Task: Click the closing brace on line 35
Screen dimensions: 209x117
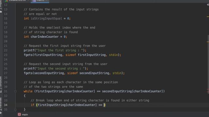Action: [25, 110]
